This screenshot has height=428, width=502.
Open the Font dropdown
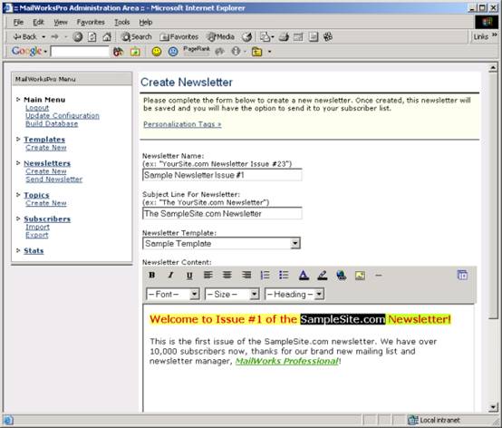pos(194,294)
